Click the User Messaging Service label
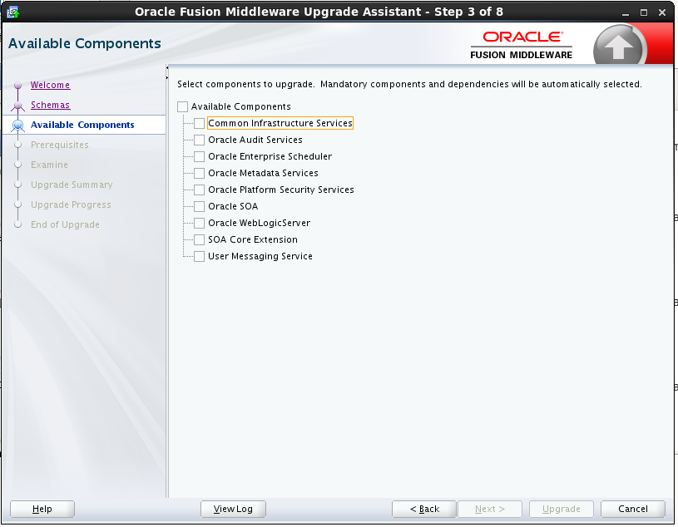678x527 pixels. coord(260,256)
